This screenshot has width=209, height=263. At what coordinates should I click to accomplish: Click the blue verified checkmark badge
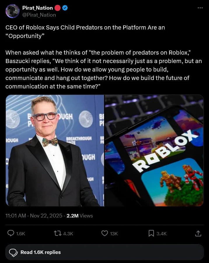(x=65, y=8)
